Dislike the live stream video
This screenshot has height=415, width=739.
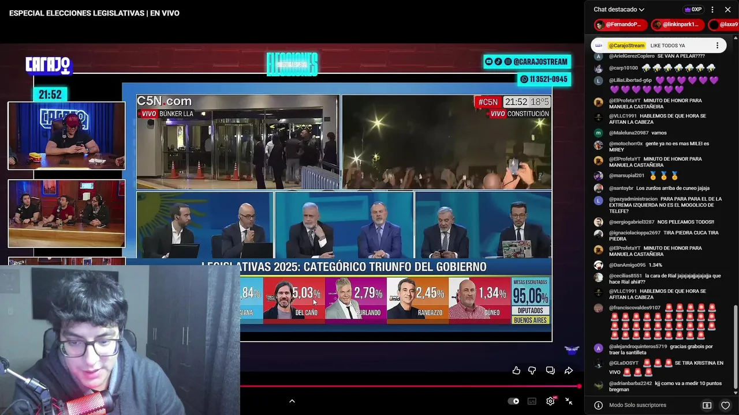click(x=532, y=371)
